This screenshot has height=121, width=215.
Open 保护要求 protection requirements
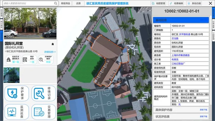click(x=17, y=93)
